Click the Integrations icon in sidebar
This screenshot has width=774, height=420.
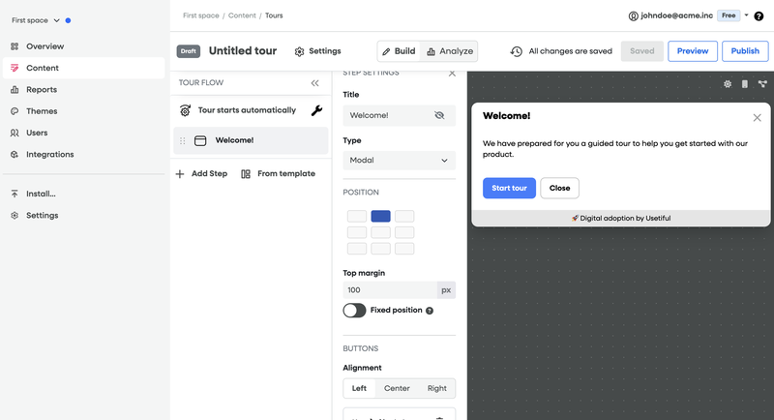click(x=15, y=155)
